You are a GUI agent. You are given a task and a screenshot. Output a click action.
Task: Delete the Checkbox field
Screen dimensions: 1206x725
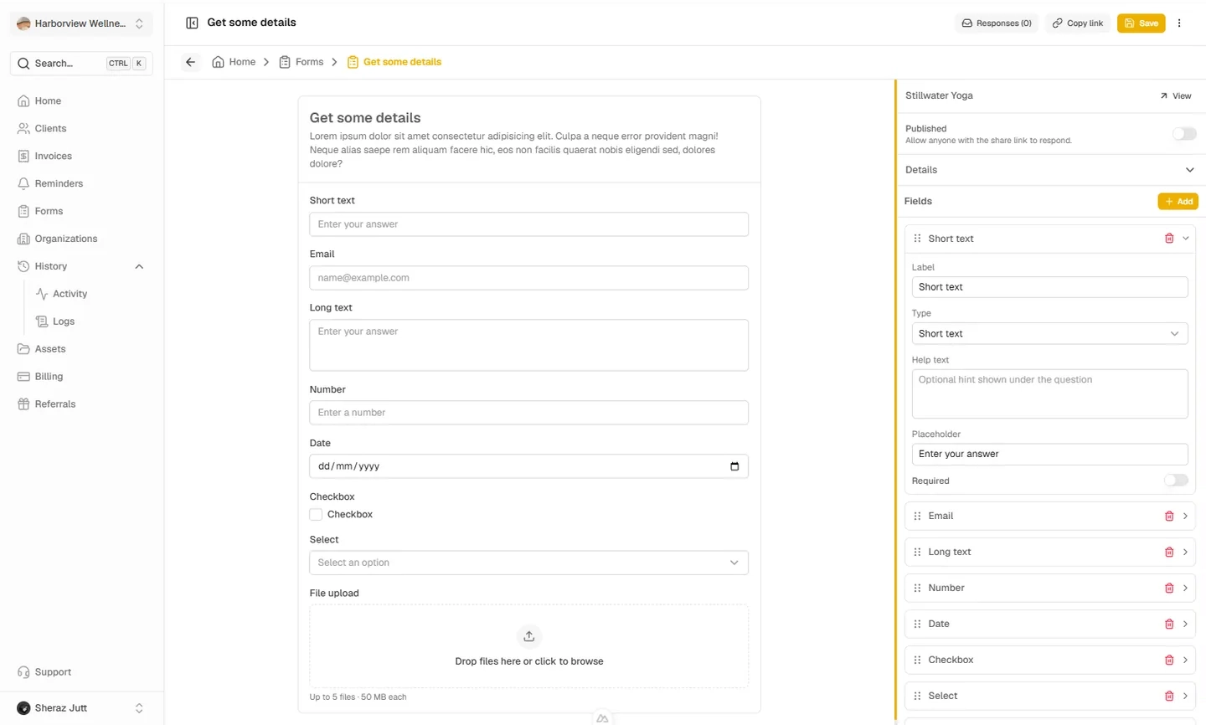coord(1169,660)
